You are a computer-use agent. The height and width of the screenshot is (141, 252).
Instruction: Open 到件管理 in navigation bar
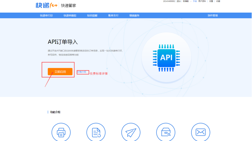[213, 16]
